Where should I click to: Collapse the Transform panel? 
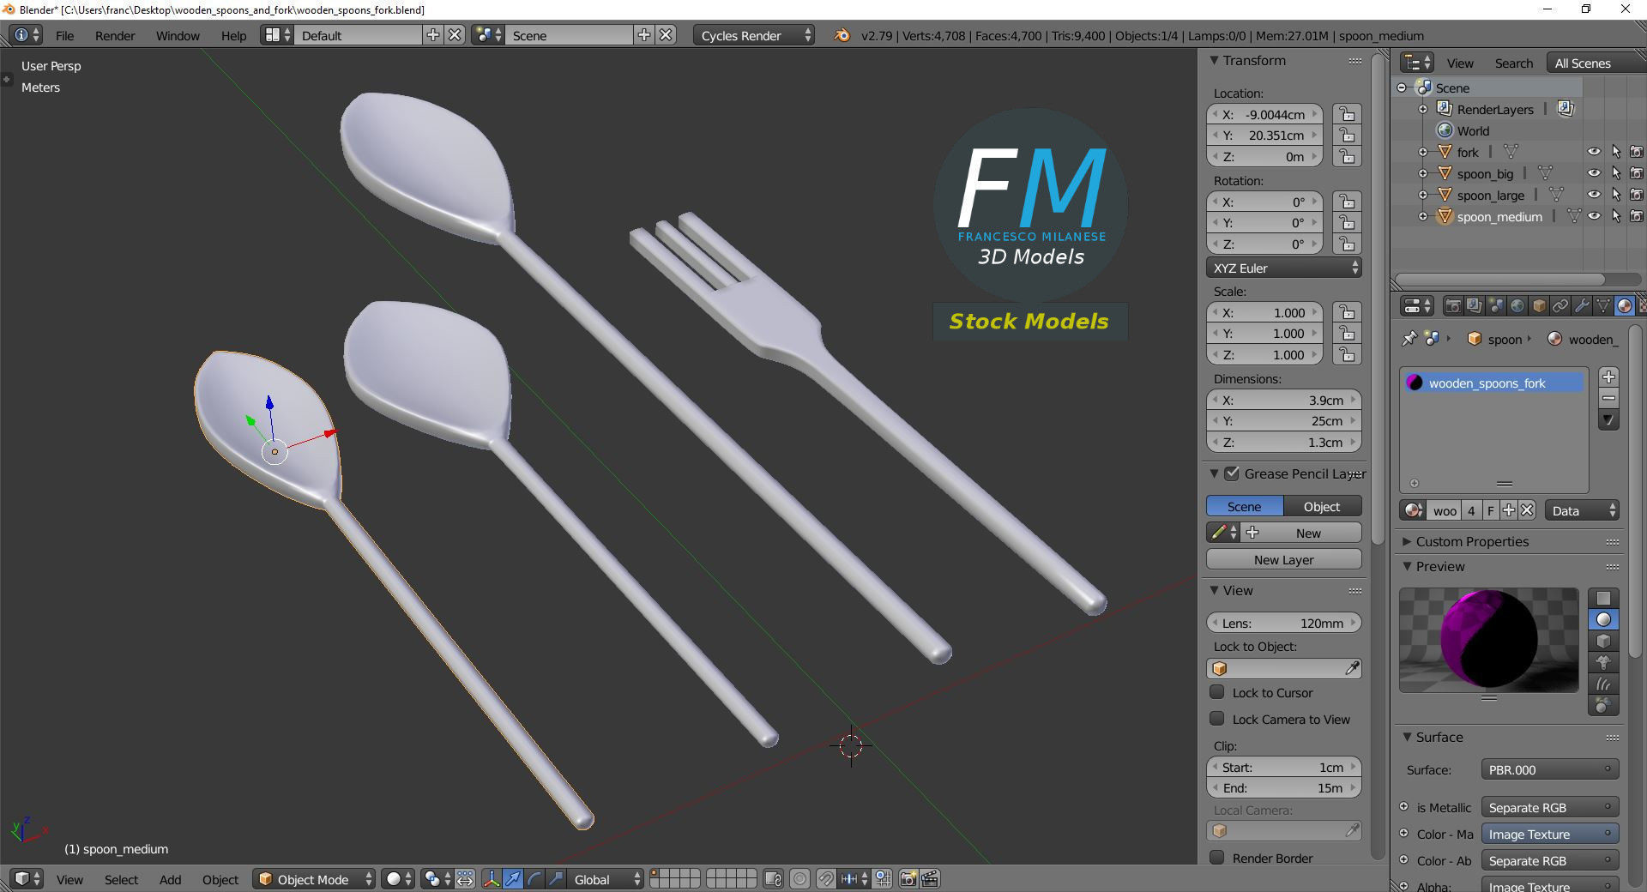coord(1214,60)
